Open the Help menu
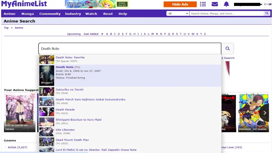Screen dimensions: 272x153 [x=123, y=14]
